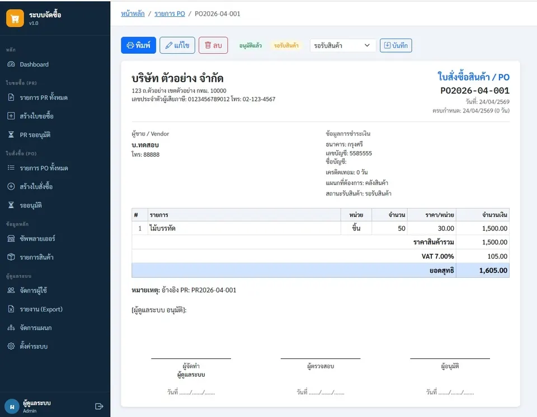Viewport: 537px width, 417px height.
Task: Click the gear icon beside ตั้งค่าระบบ
Action: pos(11,346)
